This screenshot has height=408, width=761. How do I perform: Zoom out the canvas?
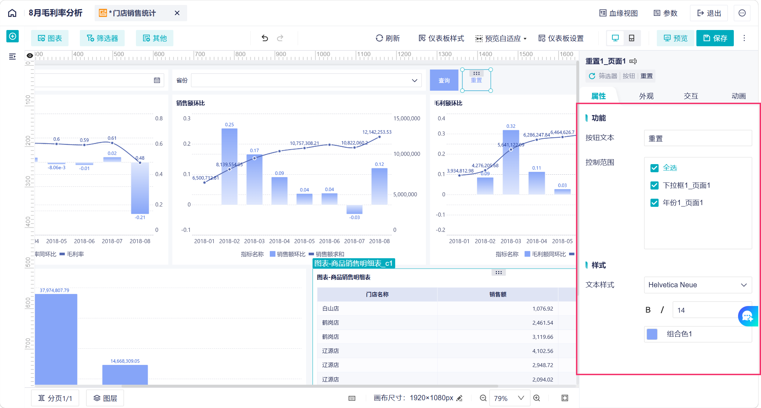click(483, 398)
